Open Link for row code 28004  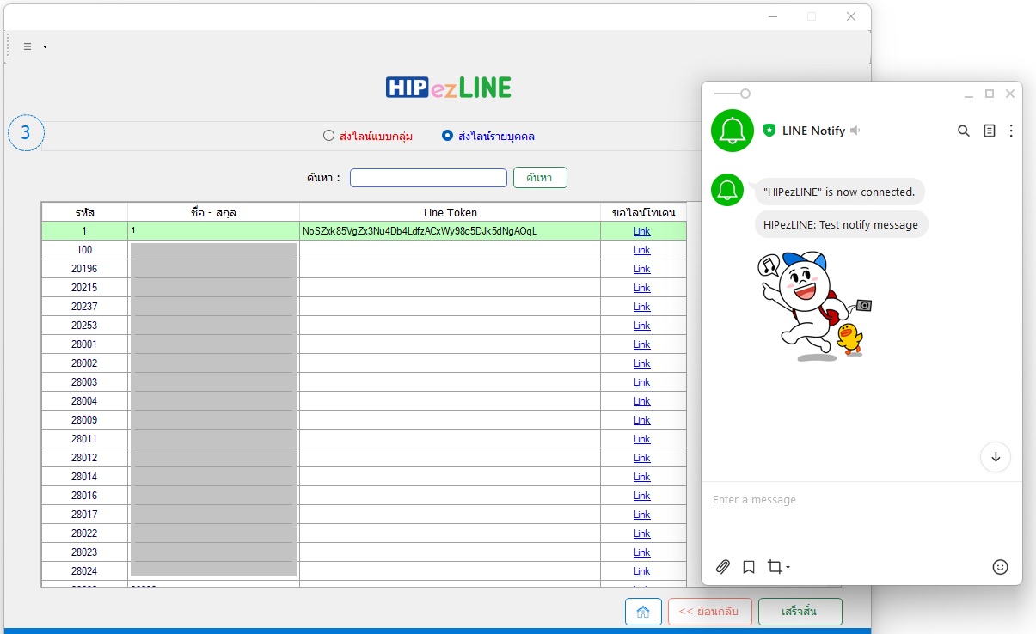click(642, 401)
